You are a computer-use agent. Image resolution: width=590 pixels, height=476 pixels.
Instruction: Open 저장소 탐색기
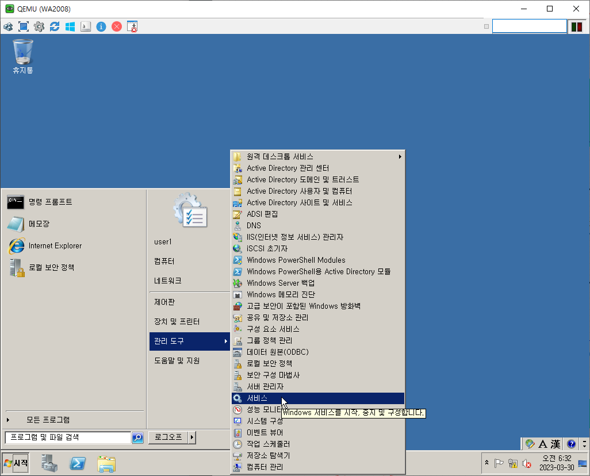pos(318,455)
